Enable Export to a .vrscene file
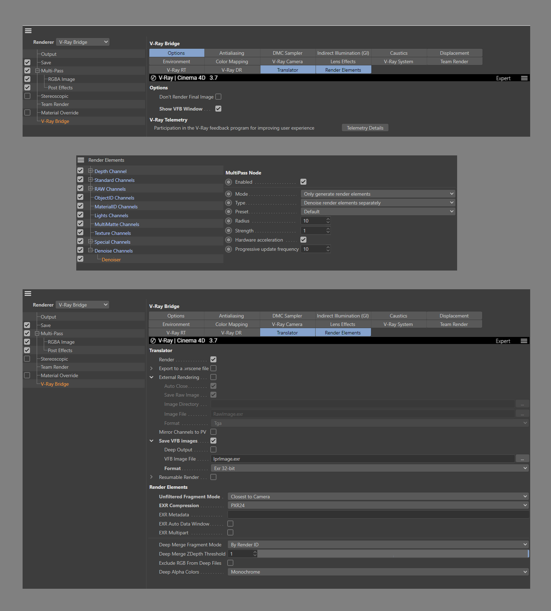The height and width of the screenshot is (611, 551). coord(214,368)
